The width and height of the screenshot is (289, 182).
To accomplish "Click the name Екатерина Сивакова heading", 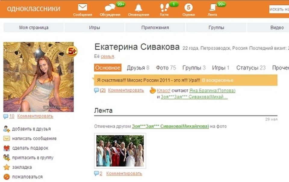I will (137, 47).
